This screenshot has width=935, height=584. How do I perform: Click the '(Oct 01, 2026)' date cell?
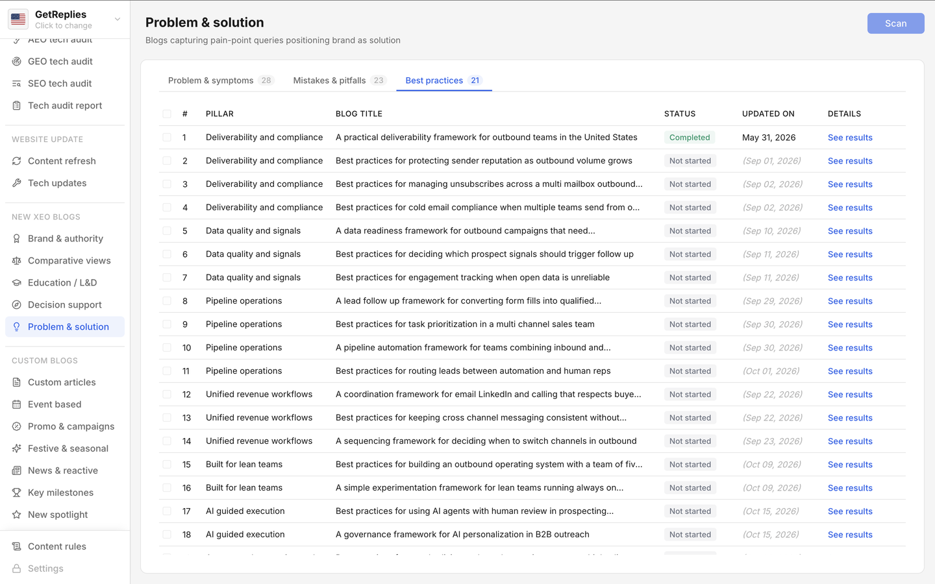tap(771, 371)
